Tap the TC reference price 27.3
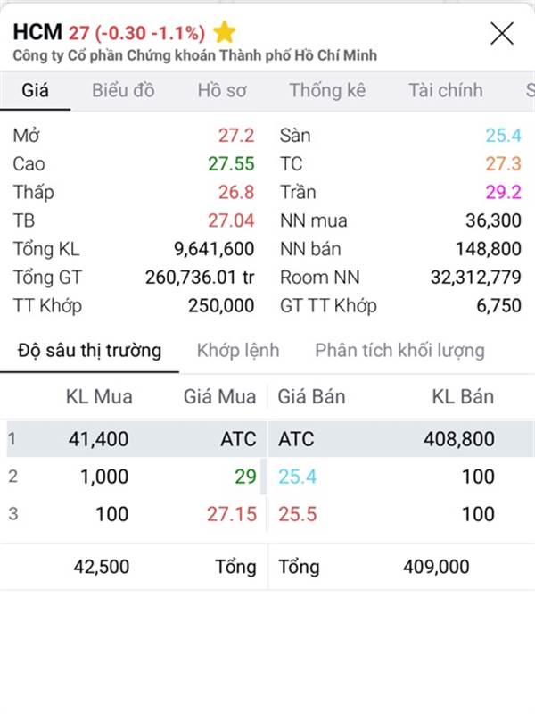The image size is (535, 714). pos(503,163)
